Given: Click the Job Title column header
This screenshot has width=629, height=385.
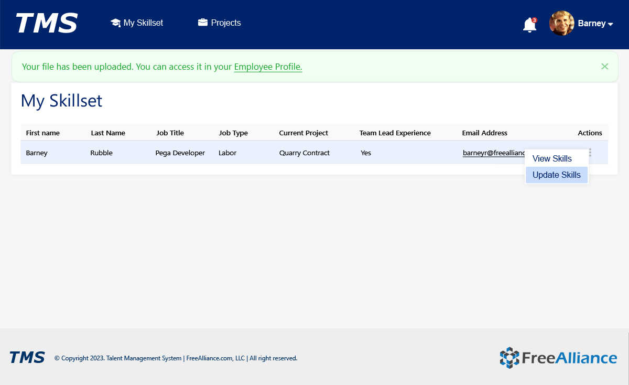Looking at the screenshot, I should click(x=170, y=133).
